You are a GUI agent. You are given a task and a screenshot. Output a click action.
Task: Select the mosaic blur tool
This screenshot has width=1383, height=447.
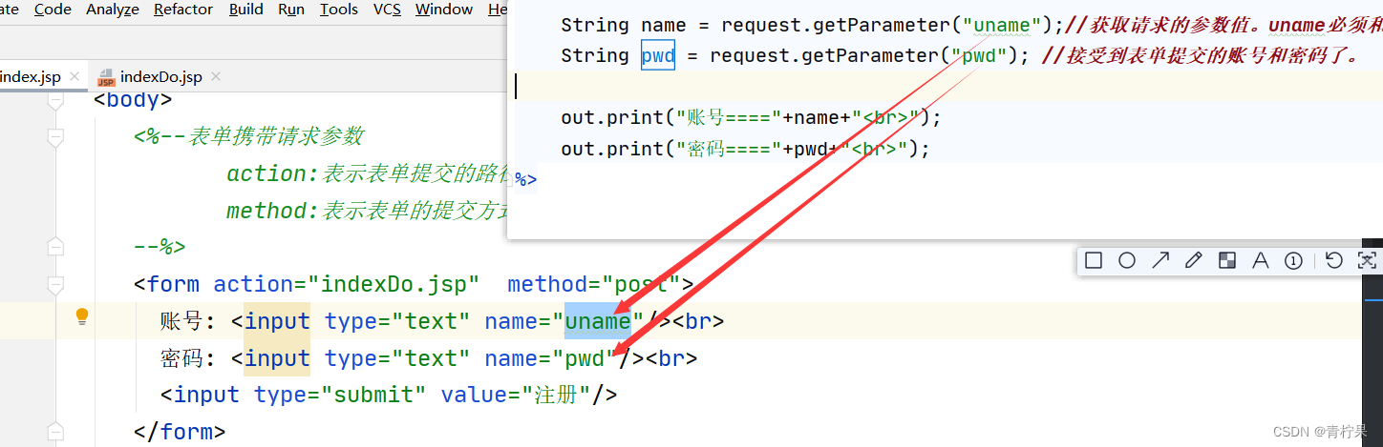click(x=1227, y=260)
